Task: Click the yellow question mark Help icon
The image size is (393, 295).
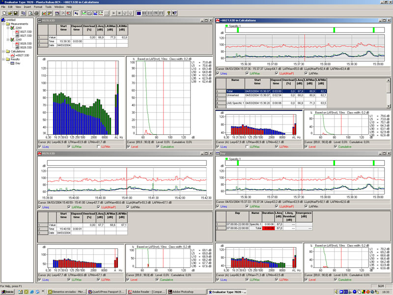Action: coord(169,13)
